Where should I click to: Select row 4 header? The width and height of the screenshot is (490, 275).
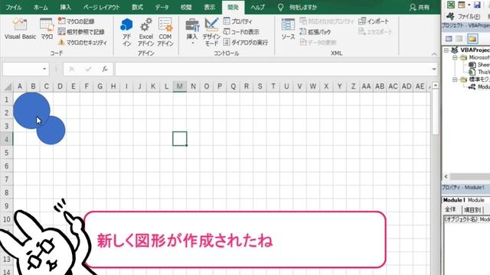[7, 139]
